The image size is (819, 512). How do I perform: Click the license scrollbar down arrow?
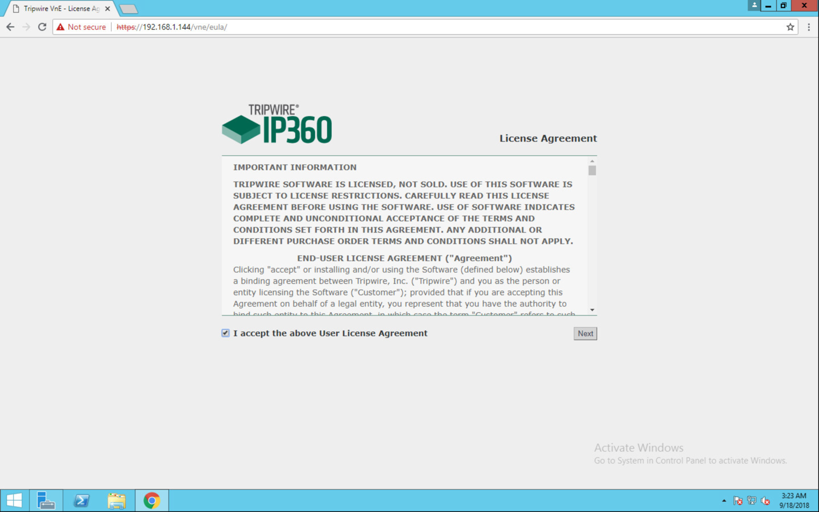592,310
